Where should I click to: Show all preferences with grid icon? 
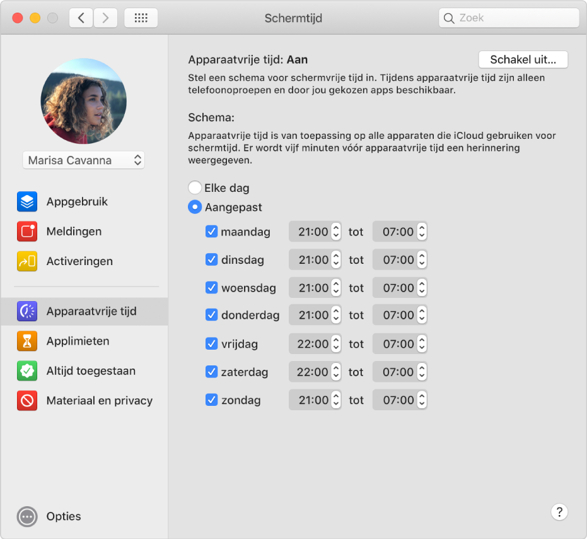[141, 18]
